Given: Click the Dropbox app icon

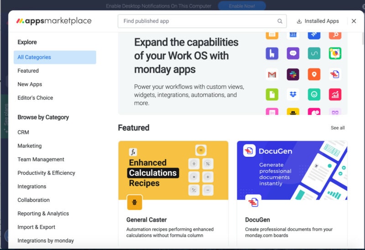Looking at the screenshot, I should click(293, 94).
